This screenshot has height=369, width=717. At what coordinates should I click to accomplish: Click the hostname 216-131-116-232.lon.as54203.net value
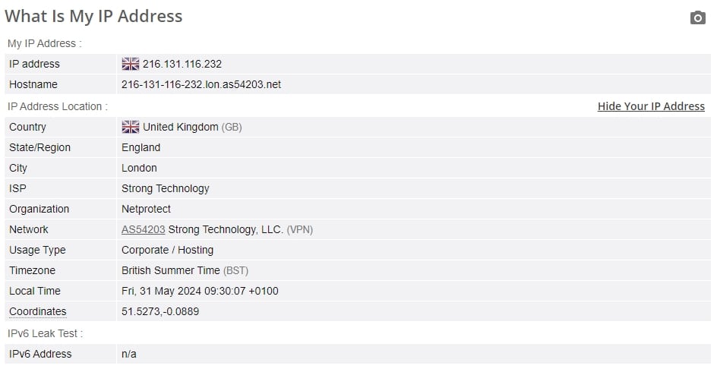[201, 84]
